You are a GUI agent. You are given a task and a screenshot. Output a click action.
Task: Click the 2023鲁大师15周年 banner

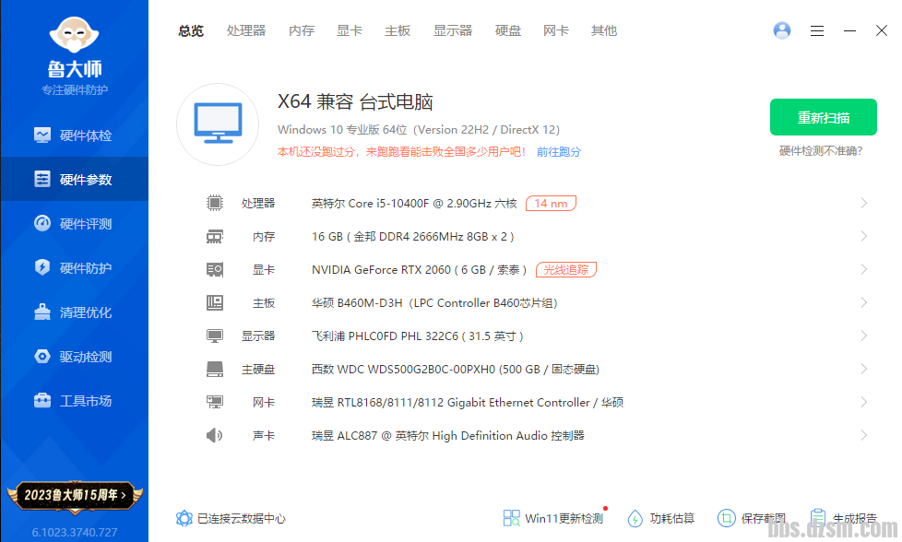point(74,495)
